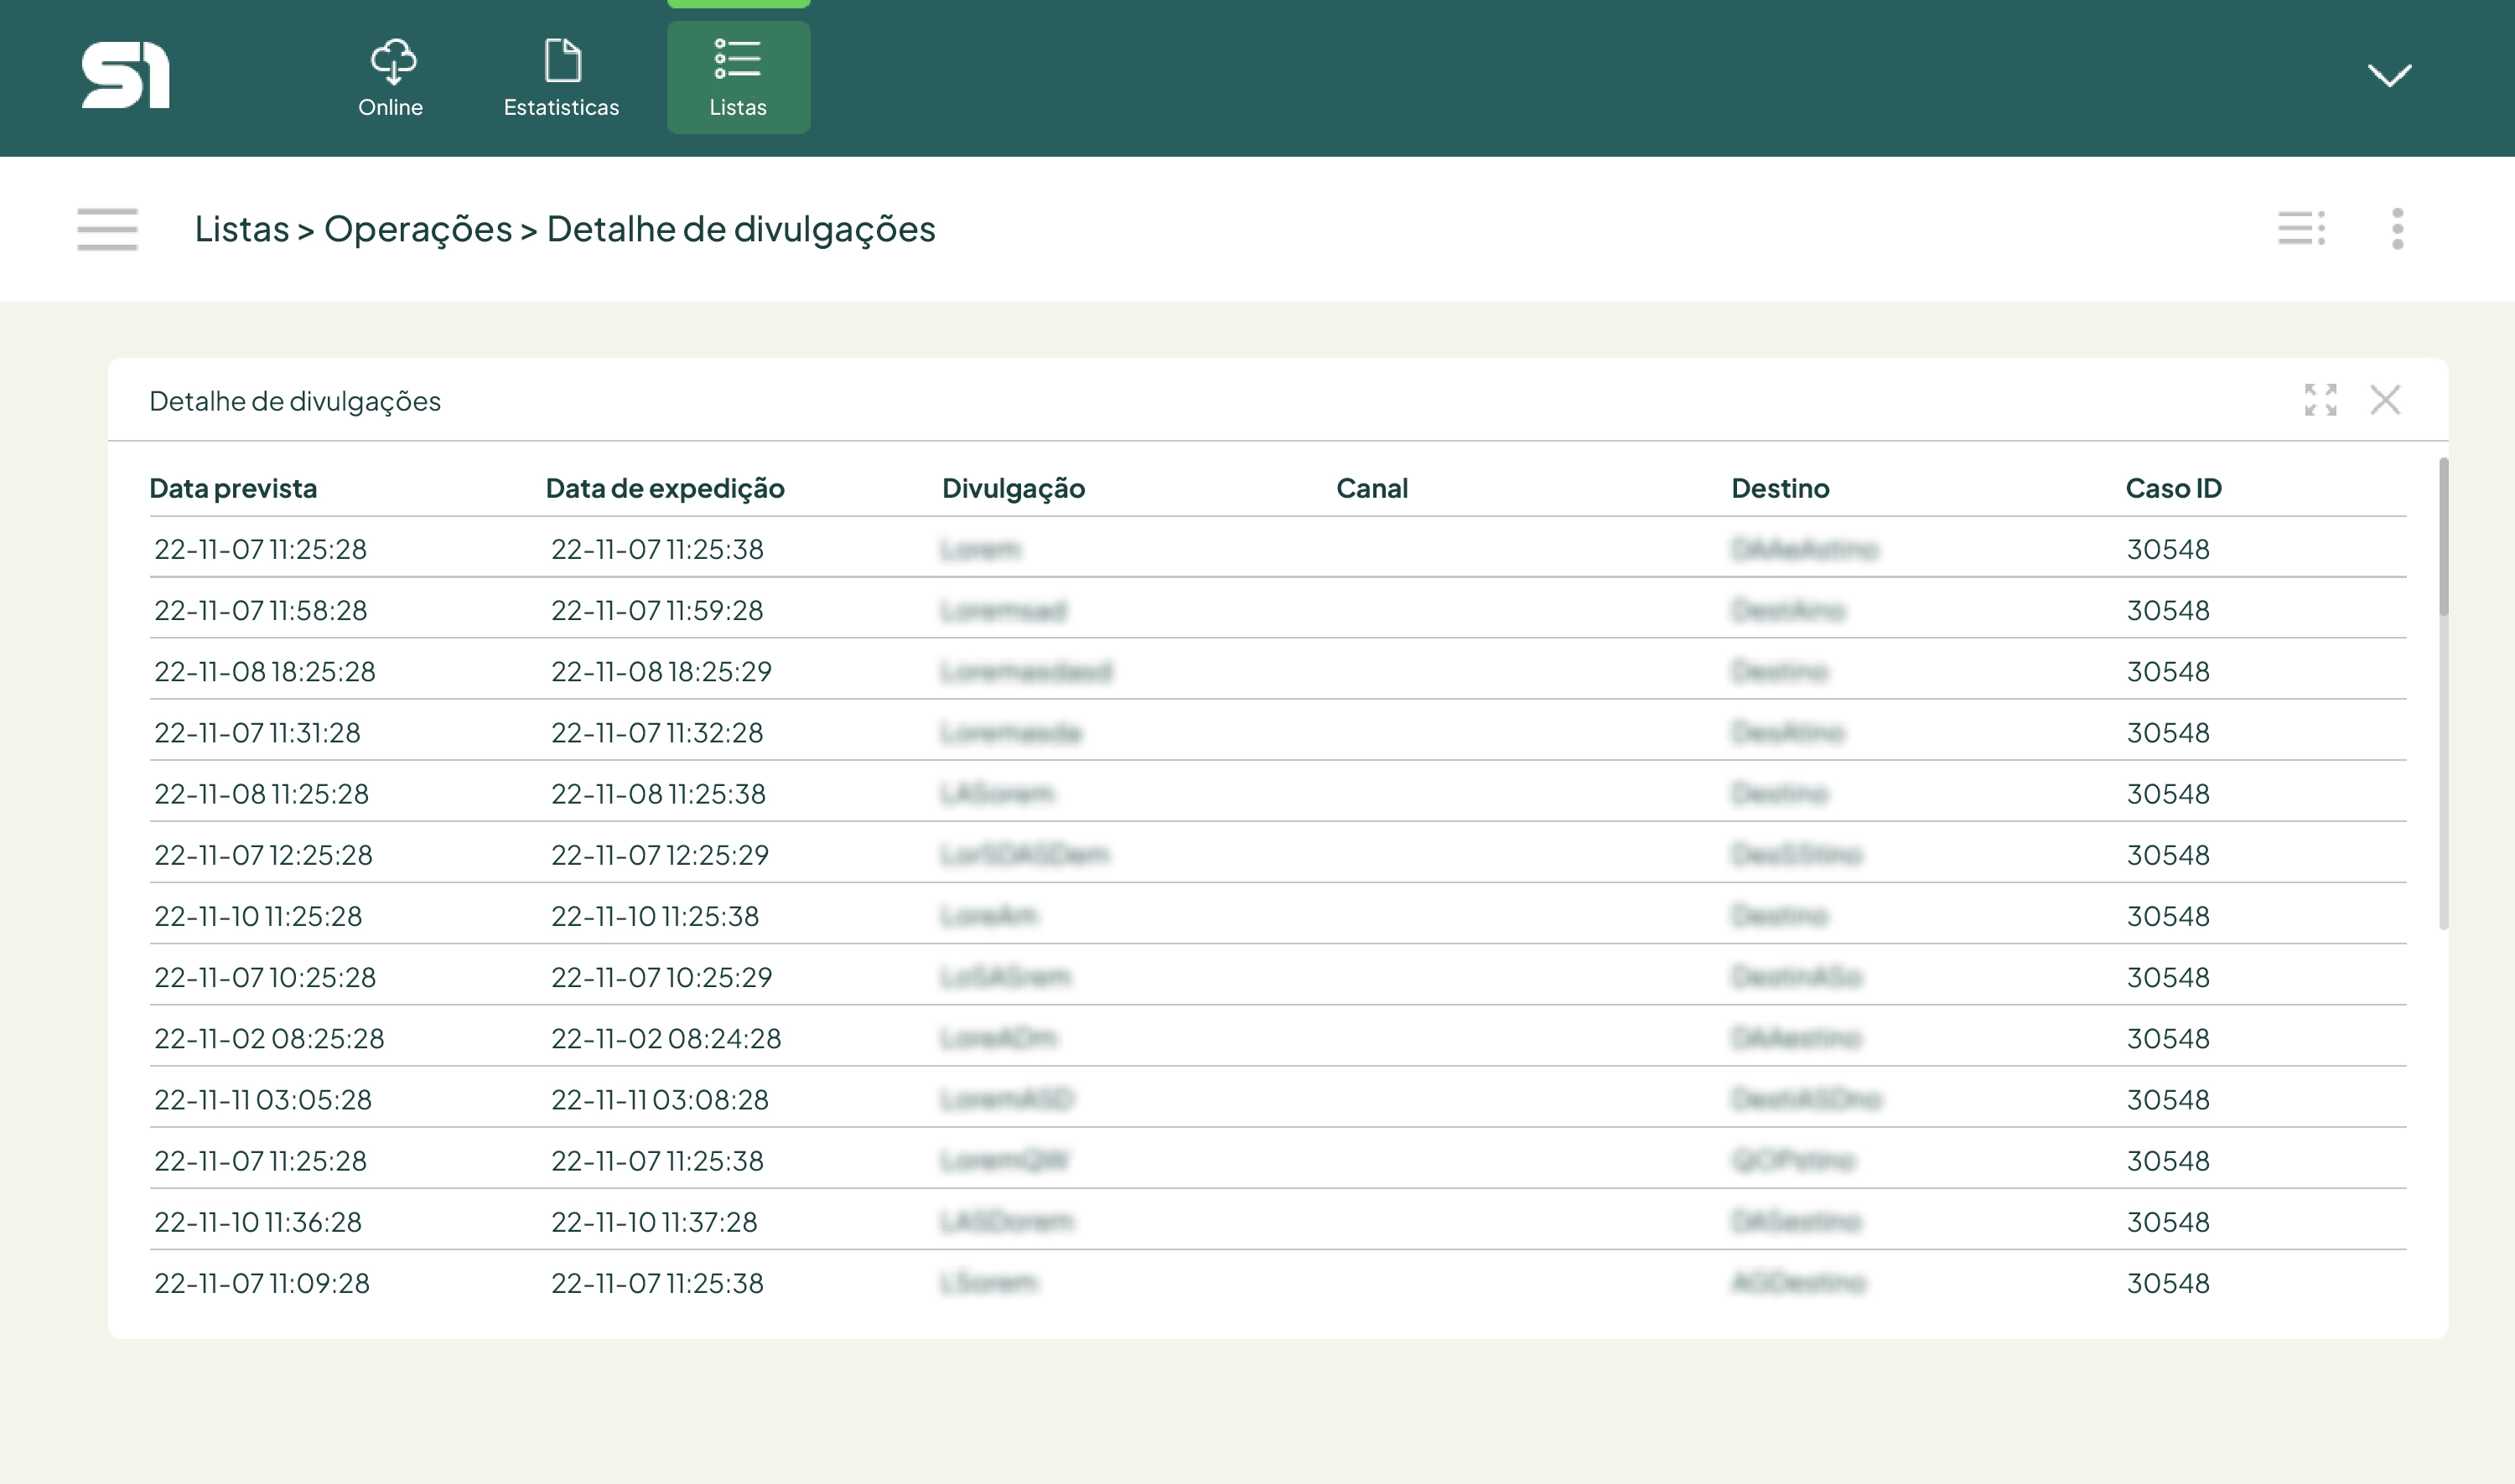Image resolution: width=2515 pixels, height=1484 pixels.
Task: Click the S1 logo
Action: click(125, 75)
